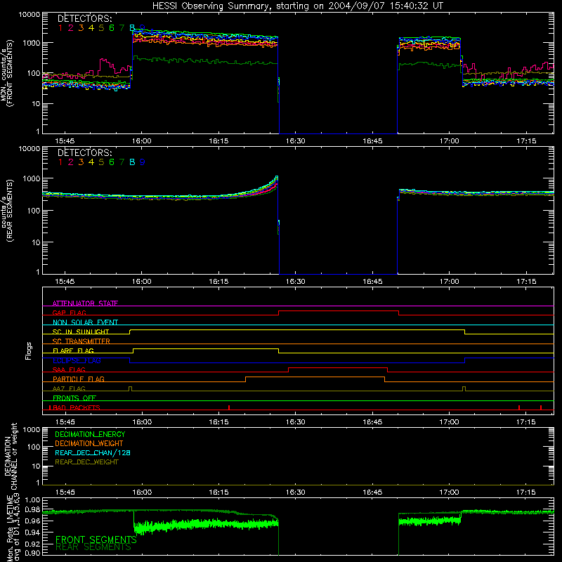Image resolution: width=562 pixels, height=562 pixels.
Task: Select the GAP_FLAG label
Action: coord(69,313)
